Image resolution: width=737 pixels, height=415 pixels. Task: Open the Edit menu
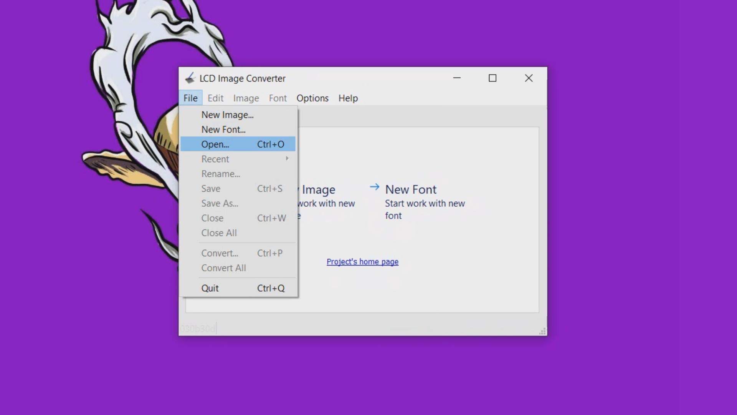click(215, 98)
